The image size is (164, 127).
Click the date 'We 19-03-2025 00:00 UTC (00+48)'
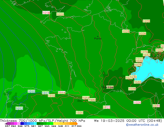click(x=128, y=121)
